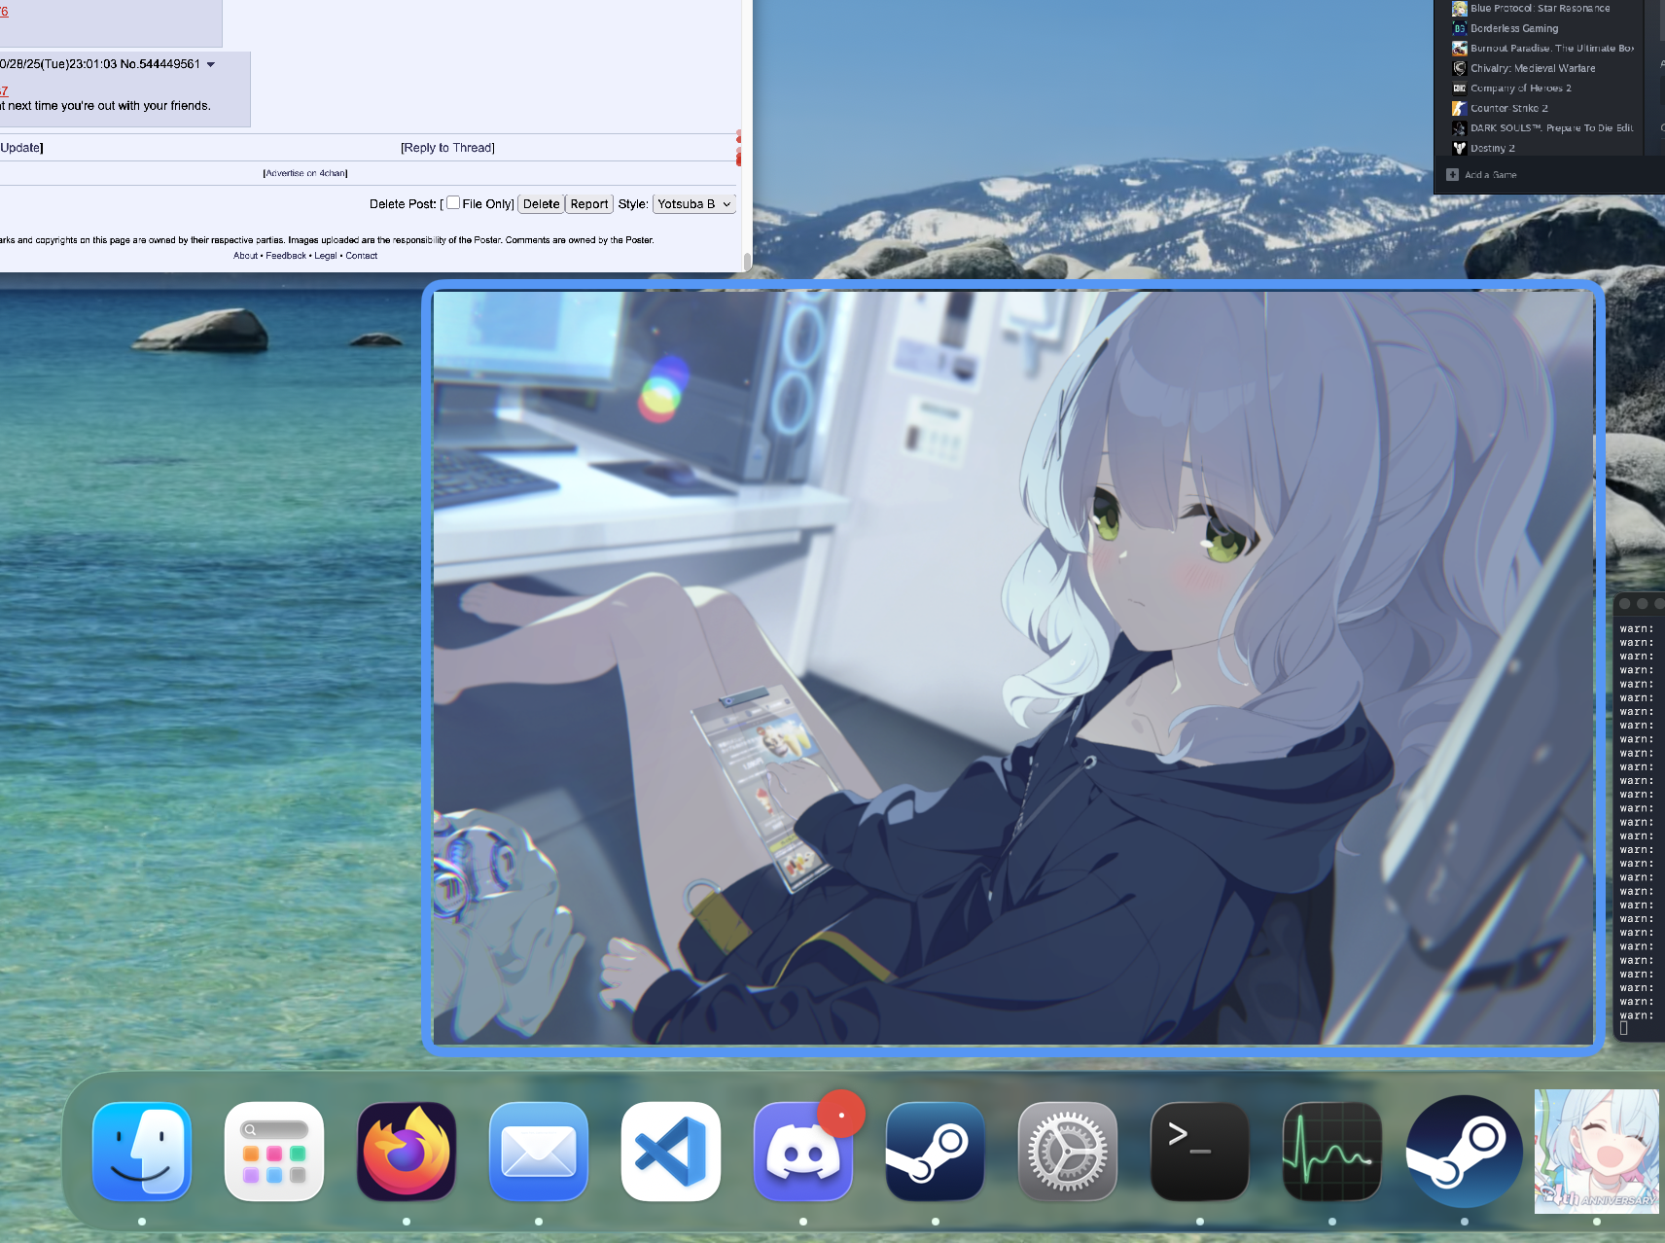Choose the Destiny 2 icon in Steam library

click(1460, 148)
